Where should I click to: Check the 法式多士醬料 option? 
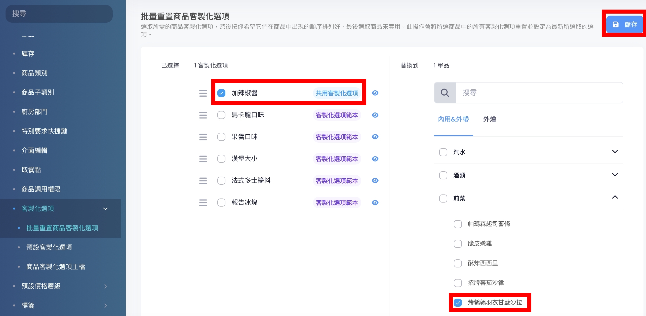[221, 181]
